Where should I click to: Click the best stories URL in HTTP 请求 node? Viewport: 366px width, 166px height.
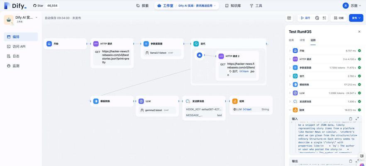(115, 57)
